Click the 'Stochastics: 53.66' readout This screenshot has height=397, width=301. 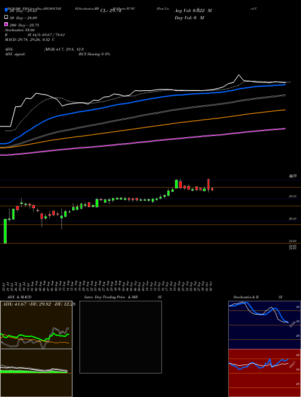pyautogui.click(x=20, y=30)
